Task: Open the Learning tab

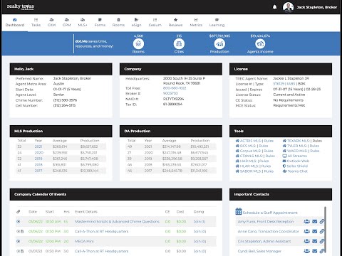Action: tap(217, 23)
